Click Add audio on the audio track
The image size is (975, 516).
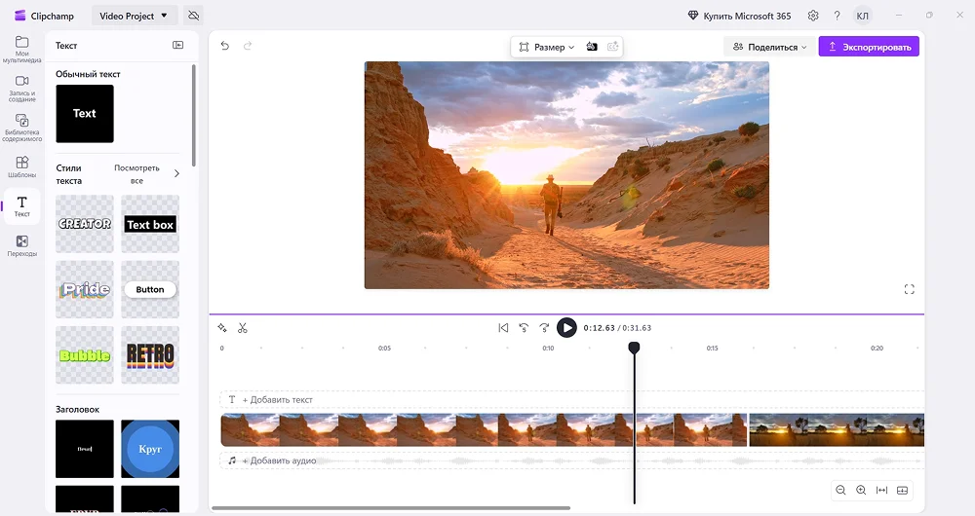(279, 461)
